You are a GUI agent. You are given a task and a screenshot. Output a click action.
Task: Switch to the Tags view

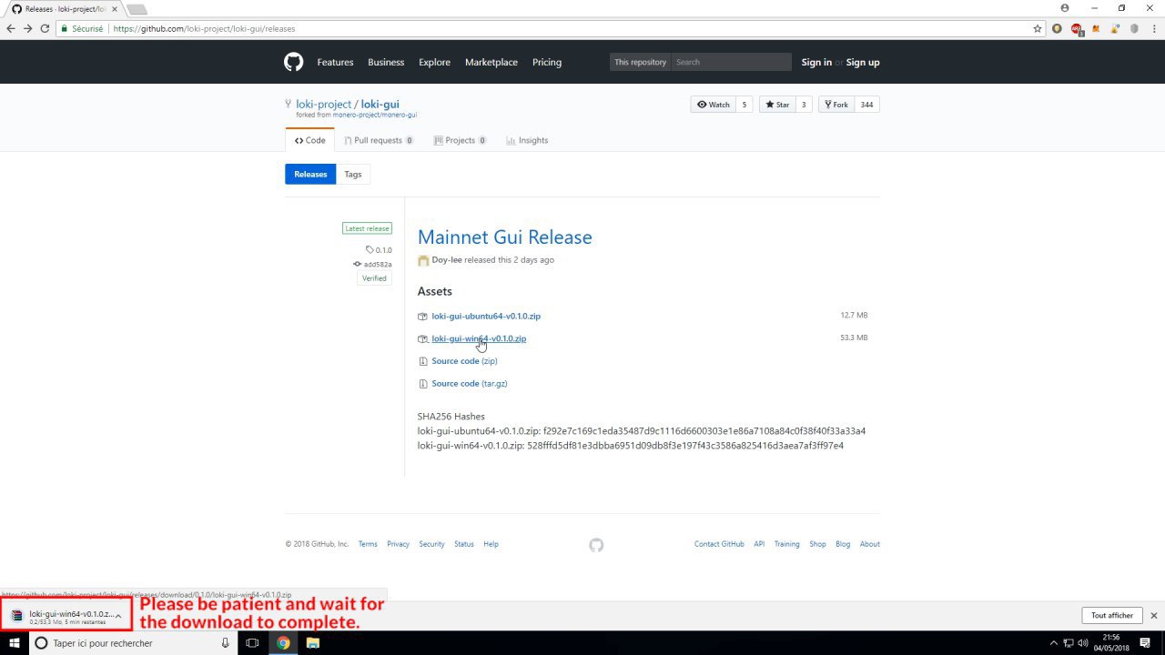[x=353, y=174]
